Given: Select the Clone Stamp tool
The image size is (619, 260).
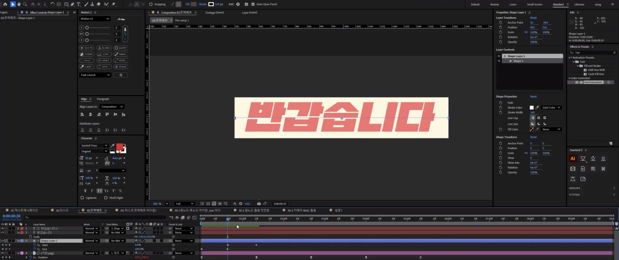Looking at the screenshot, I should tap(92, 4).
